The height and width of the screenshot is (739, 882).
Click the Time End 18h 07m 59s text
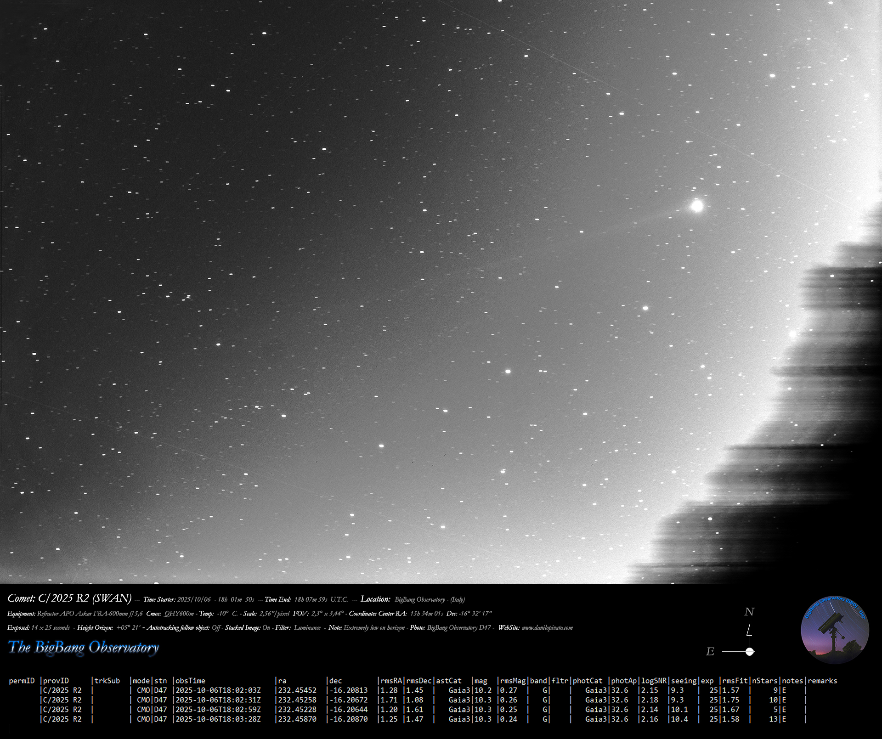311,599
